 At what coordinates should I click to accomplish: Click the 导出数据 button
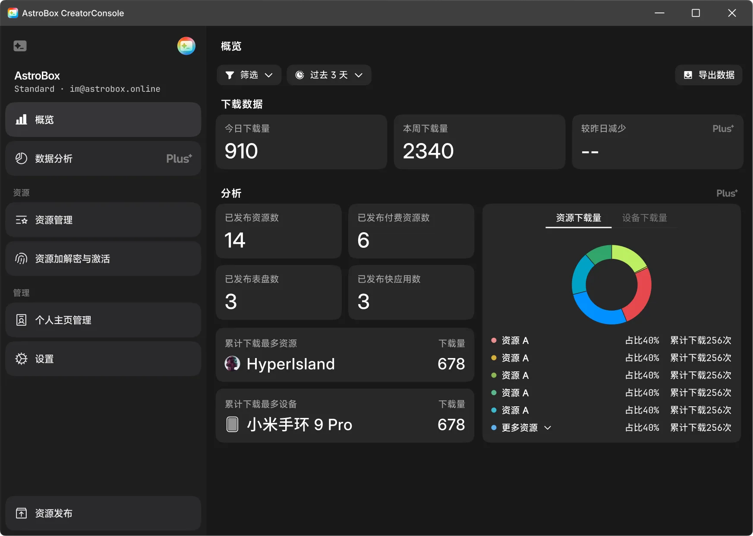[708, 75]
